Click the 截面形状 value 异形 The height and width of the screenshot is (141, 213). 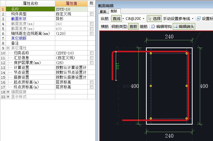pos(71,19)
